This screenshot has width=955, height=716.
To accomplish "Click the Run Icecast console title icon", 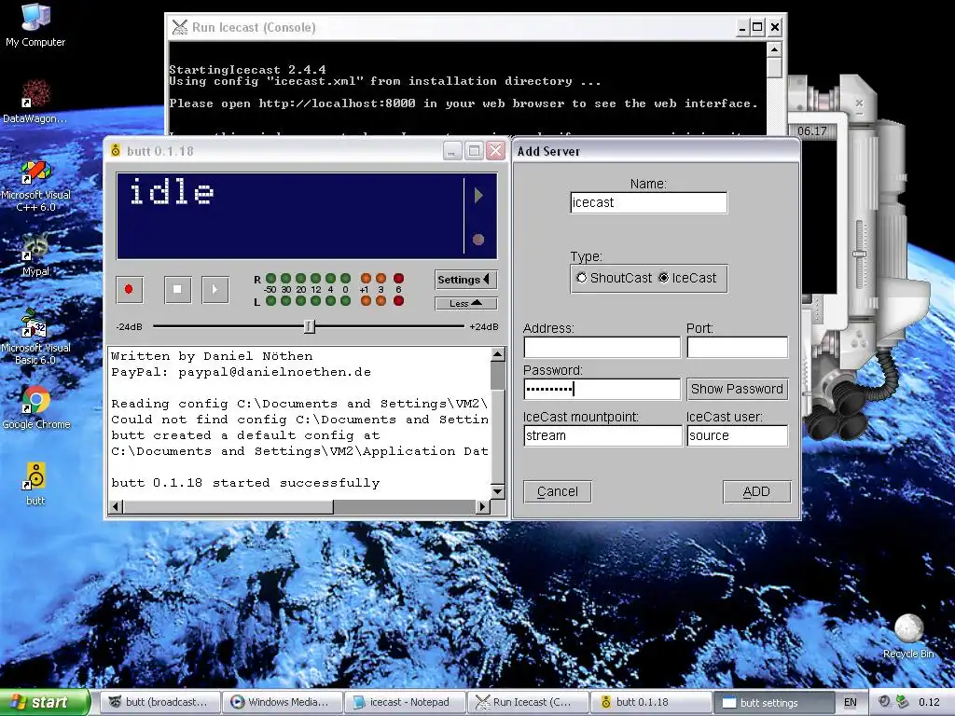I will coord(180,27).
